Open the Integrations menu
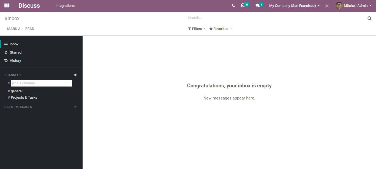Screen dimensions: 376x169 point(65,5)
